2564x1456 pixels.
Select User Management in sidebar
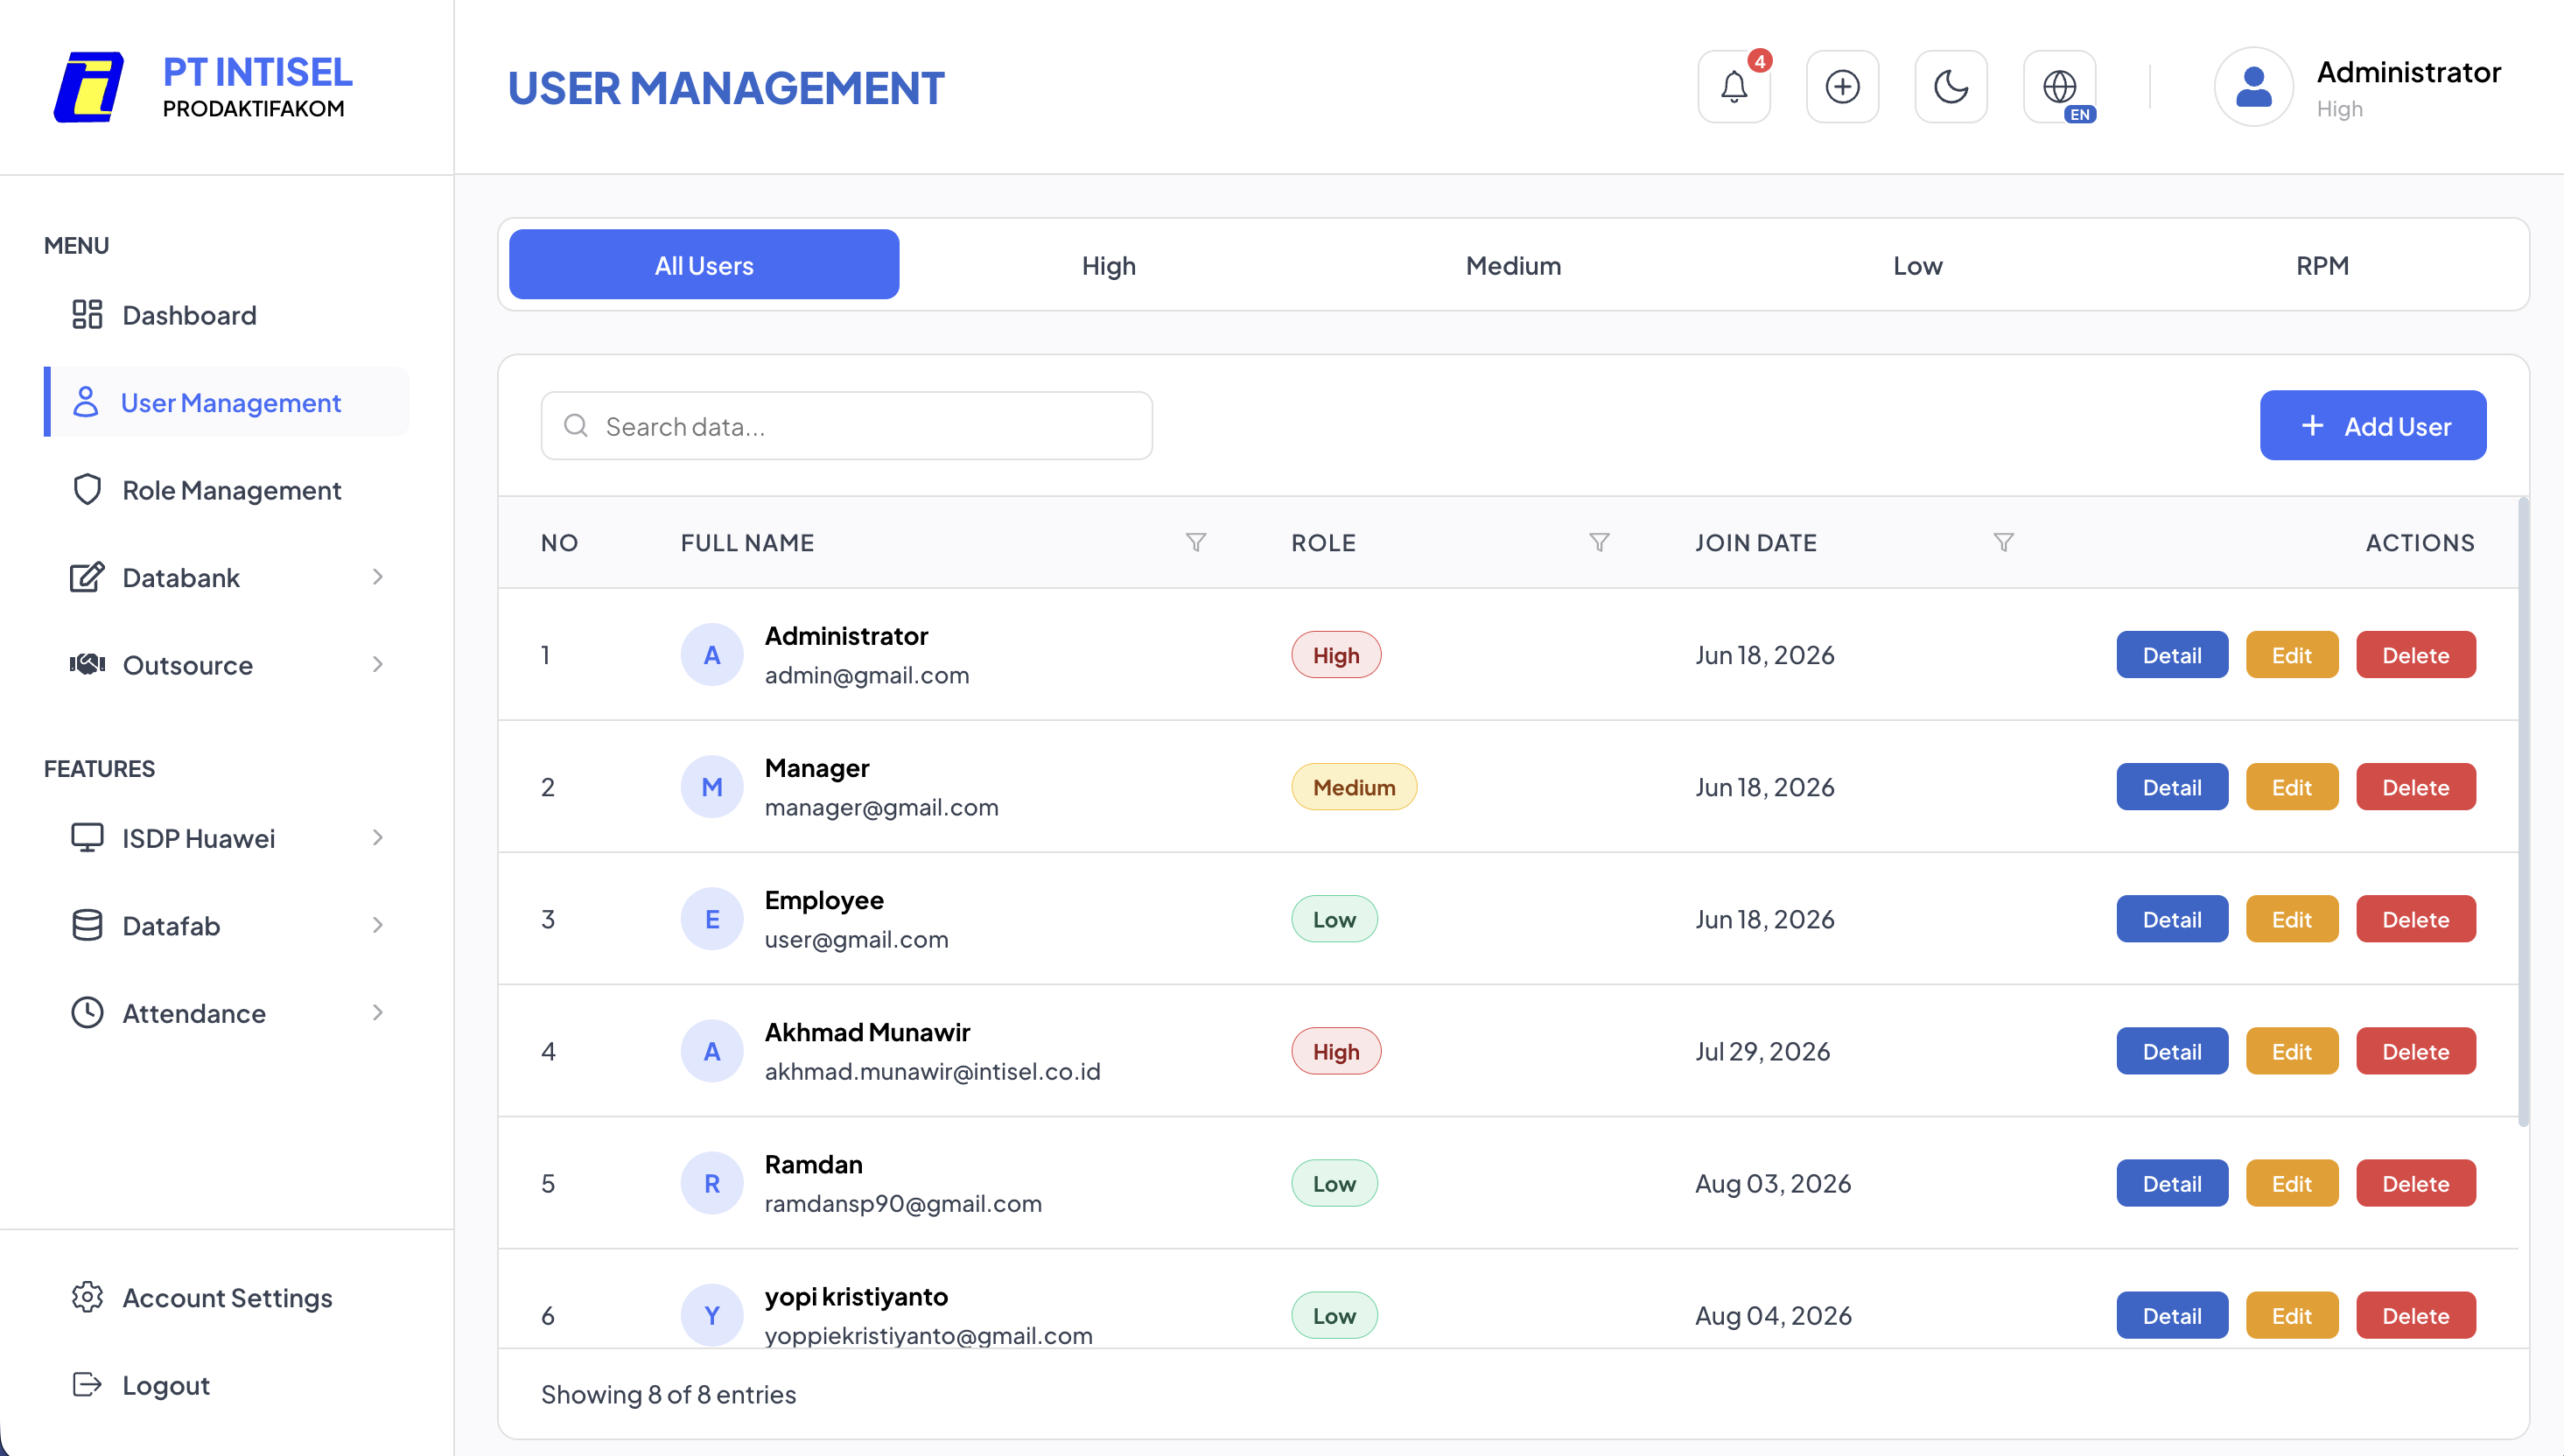(x=226, y=402)
